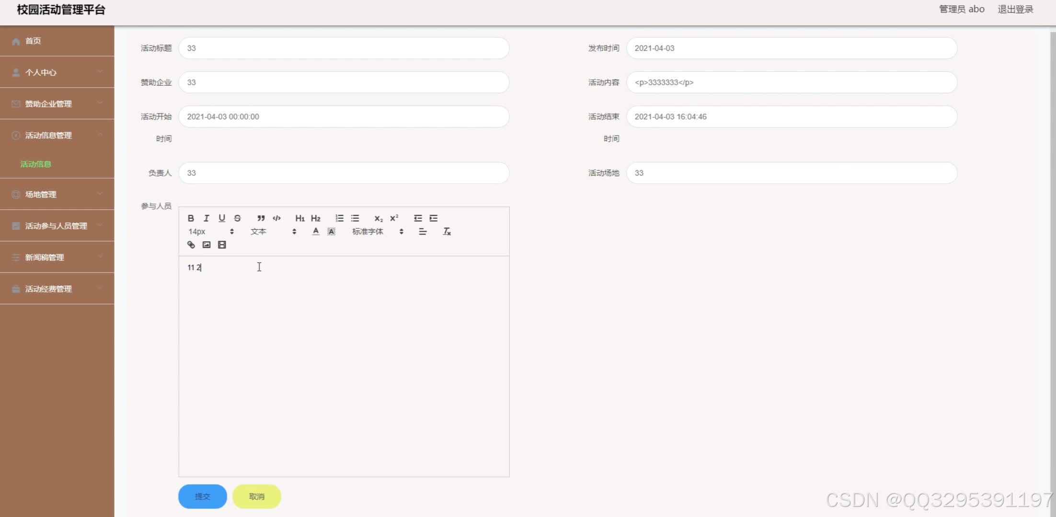The image size is (1056, 517).
Task: Click the 活动开始时间 datetime field
Action: (x=344, y=117)
